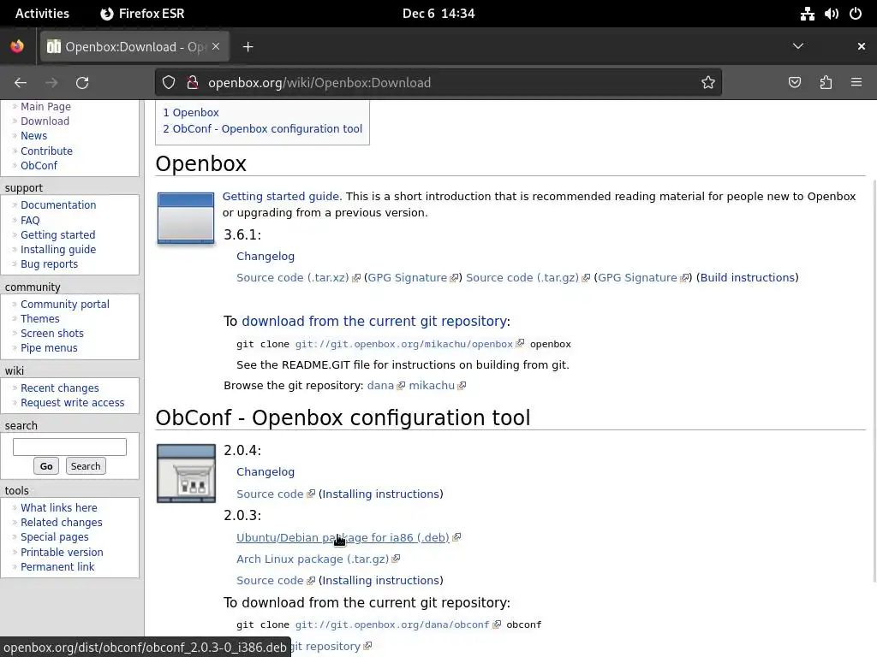Open the Build instructions link
Screen dimensions: 877x657
point(747,278)
